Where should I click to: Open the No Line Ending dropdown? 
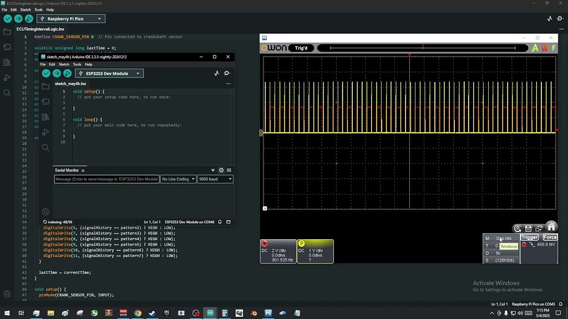click(x=177, y=179)
